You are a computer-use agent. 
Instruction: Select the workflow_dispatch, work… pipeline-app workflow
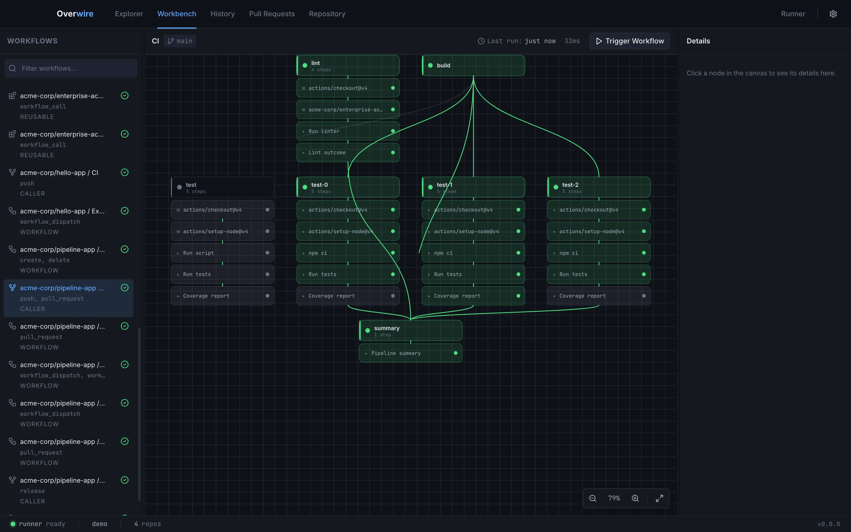(x=69, y=375)
